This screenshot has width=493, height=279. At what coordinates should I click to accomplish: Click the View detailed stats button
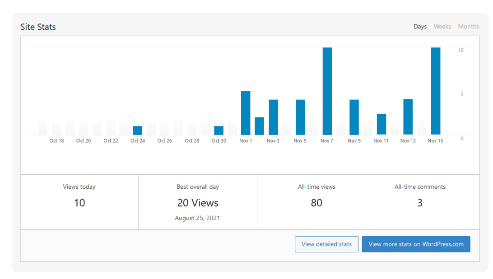point(326,244)
